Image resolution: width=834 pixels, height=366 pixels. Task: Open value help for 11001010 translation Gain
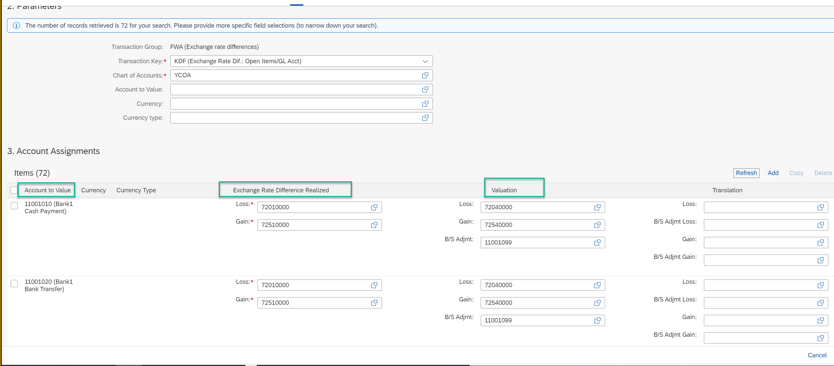(821, 243)
